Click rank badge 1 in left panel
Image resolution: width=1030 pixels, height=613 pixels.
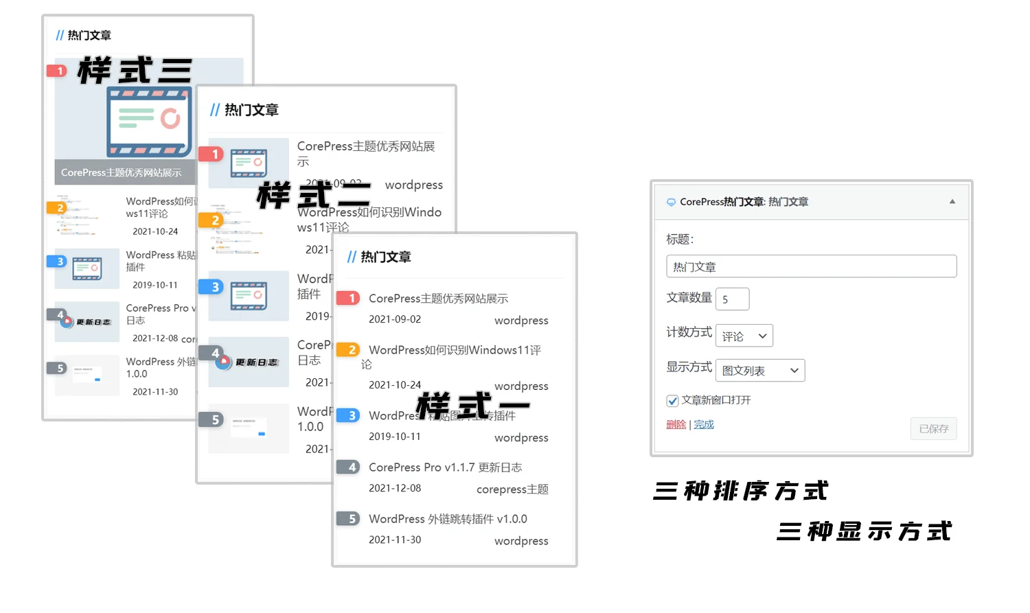click(x=56, y=71)
